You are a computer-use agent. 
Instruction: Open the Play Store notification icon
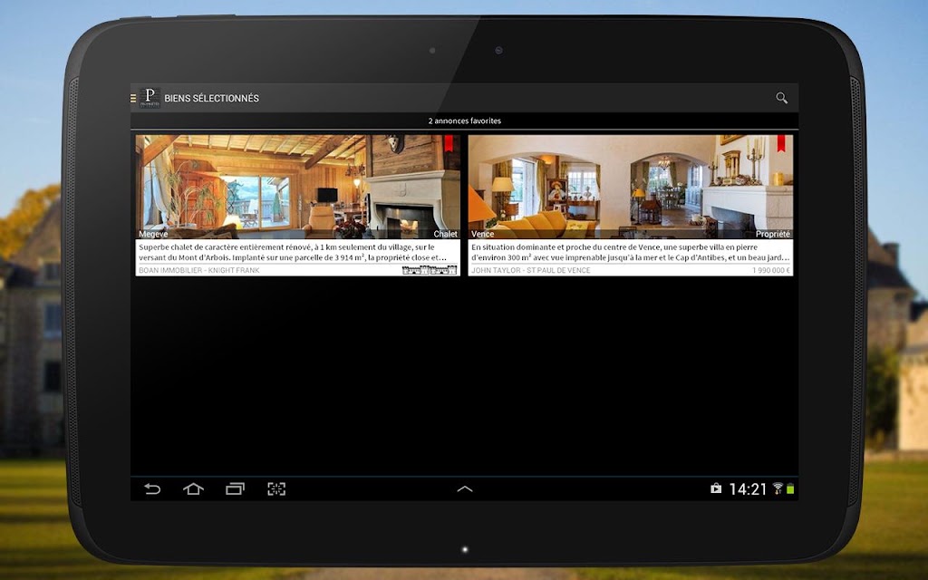coord(716,488)
